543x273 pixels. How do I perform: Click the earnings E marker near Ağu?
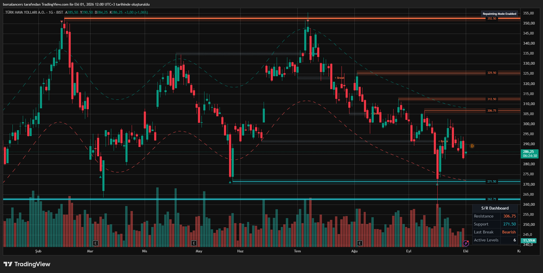[x=360, y=242]
